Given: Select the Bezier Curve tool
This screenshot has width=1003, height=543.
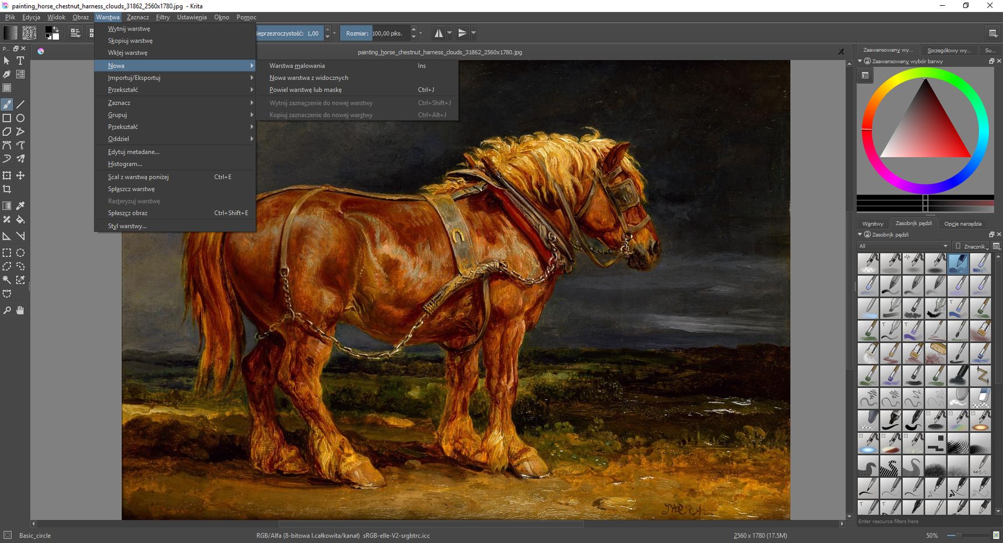Looking at the screenshot, I should point(7,145).
